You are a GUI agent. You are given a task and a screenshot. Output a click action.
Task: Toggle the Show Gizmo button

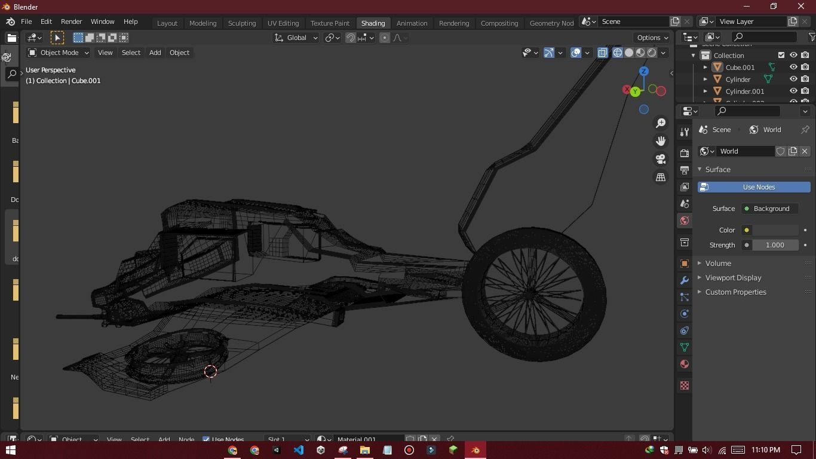(x=549, y=53)
